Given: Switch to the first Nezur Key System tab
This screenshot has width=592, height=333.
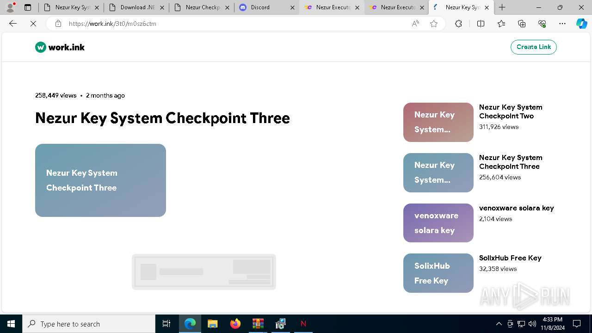Looking at the screenshot, I should (x=72, y=7).
